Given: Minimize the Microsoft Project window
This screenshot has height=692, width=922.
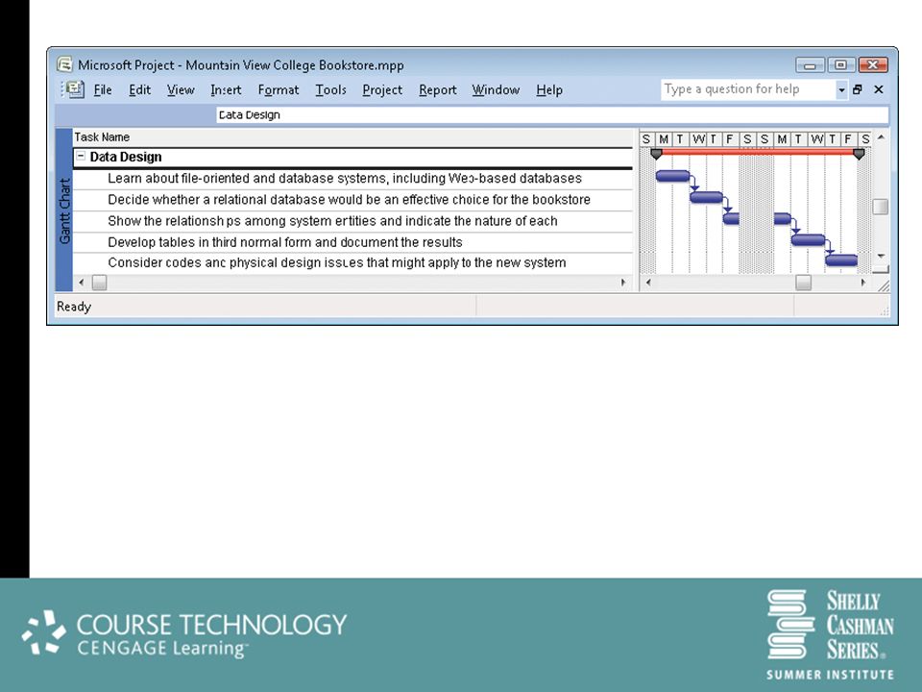Looking at the screenshot, I should (810, 64).
